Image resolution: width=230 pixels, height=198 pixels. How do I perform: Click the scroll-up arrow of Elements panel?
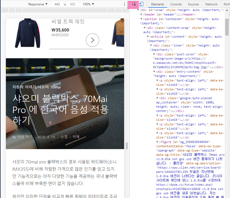[x=227, y=10]
